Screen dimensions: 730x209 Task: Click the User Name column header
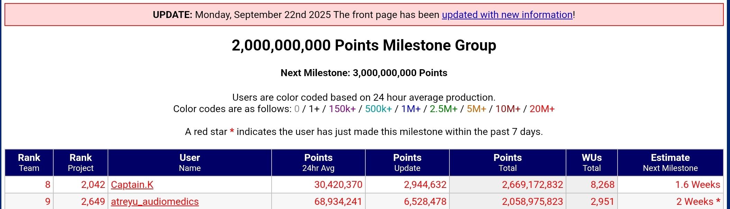pyautogui.click(x=190, y=163)
